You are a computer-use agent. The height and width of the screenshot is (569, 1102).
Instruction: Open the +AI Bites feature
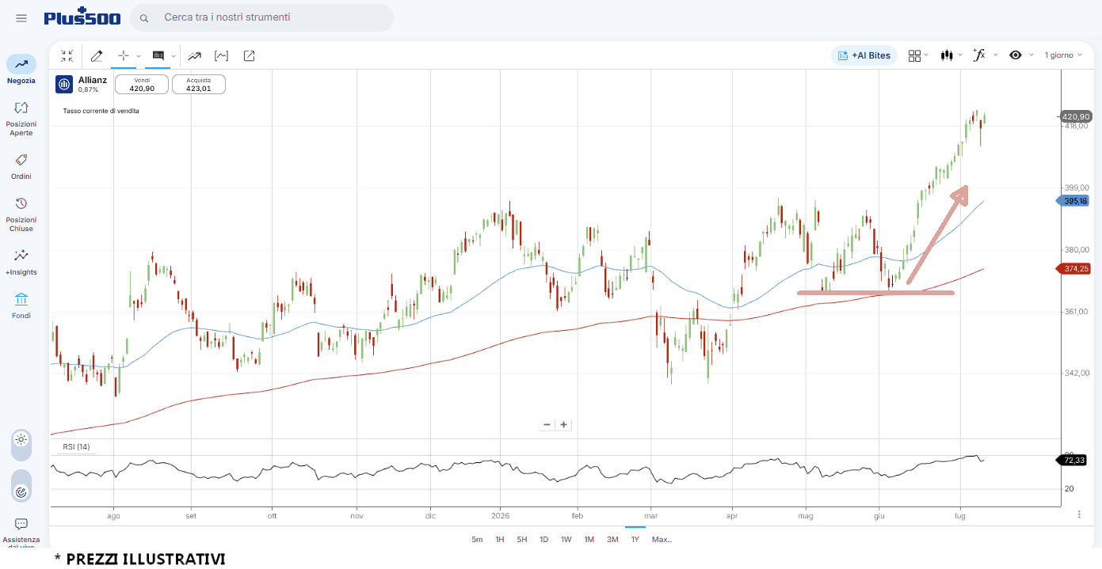(864, 55)
